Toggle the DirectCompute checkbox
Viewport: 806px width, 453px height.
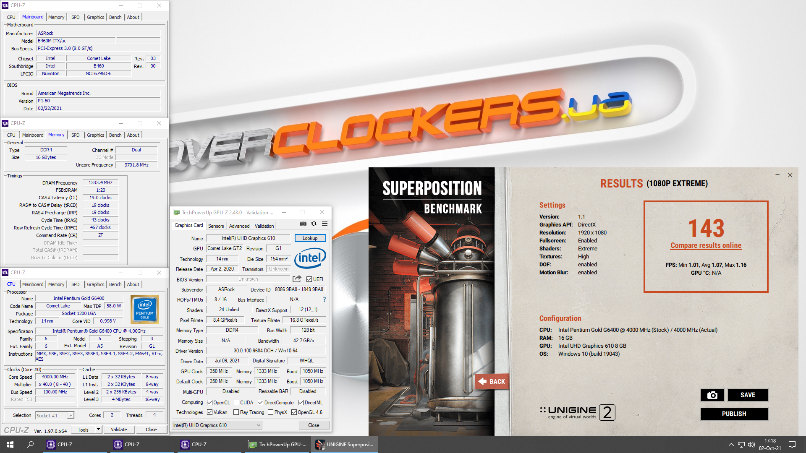260,403
